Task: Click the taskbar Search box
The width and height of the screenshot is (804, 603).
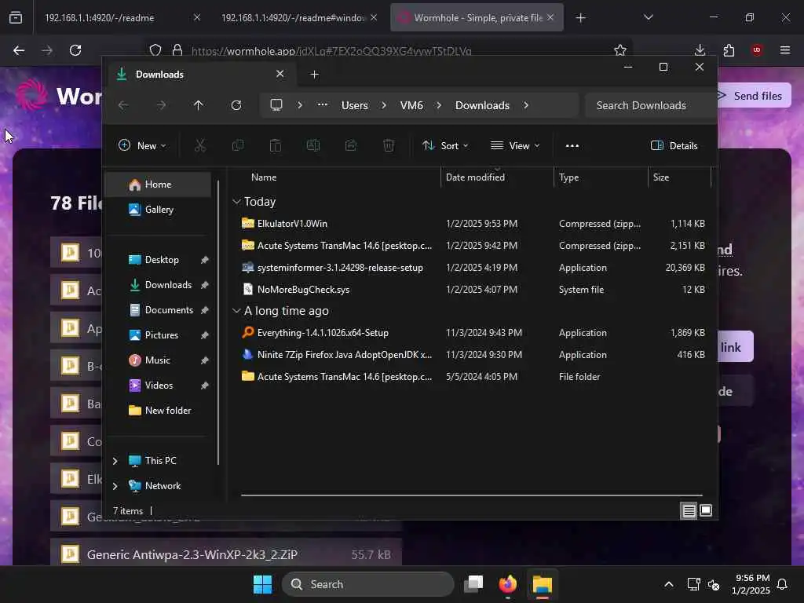Action: click(367, 584)
